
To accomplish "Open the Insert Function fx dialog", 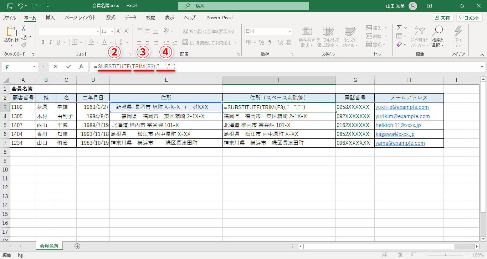I will [81, 67].
